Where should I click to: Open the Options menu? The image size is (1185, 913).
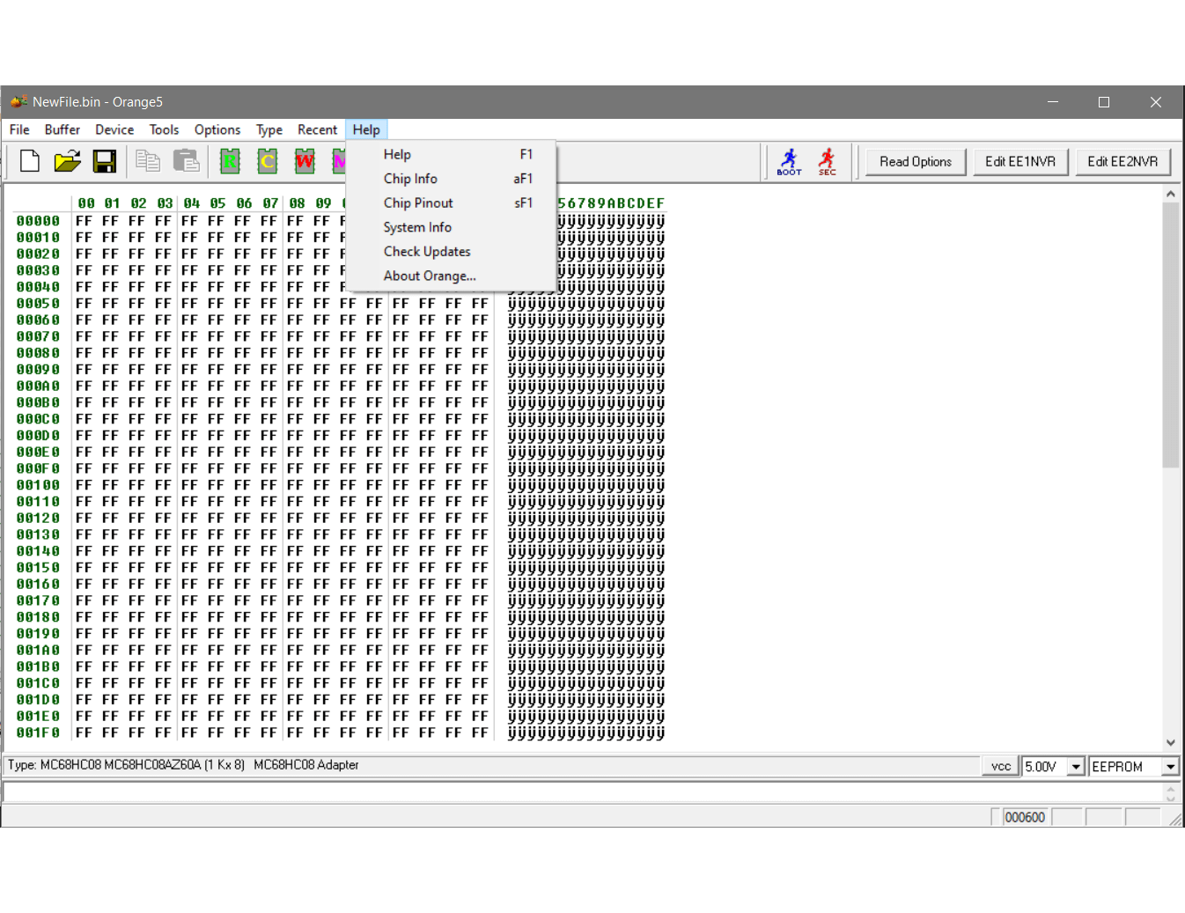pyautogui.click(x=217, y=129)
